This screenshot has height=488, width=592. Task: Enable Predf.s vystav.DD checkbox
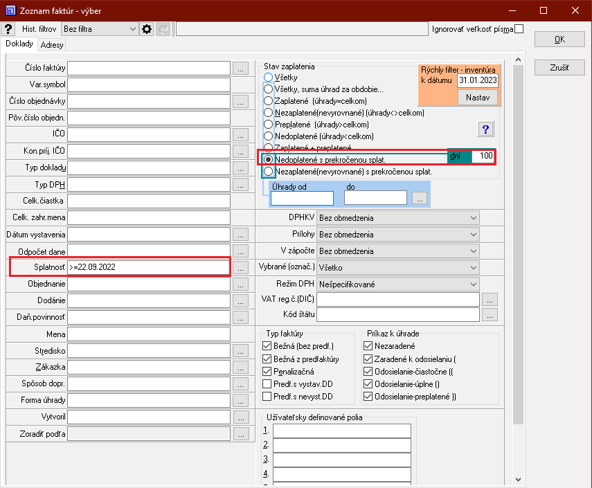click(x=267, y=384)
